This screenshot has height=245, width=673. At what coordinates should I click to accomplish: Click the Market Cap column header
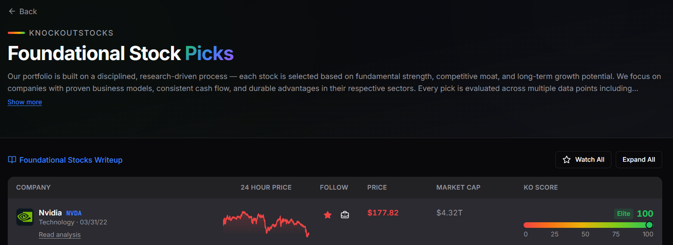[x=458, y=188]
